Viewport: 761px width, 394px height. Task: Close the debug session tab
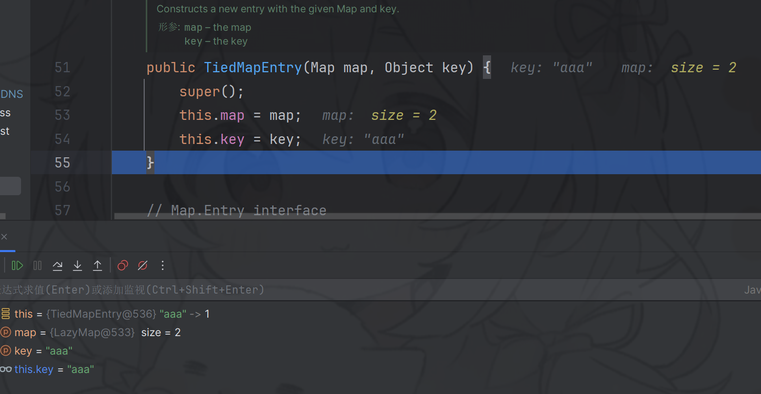point(4,237)
